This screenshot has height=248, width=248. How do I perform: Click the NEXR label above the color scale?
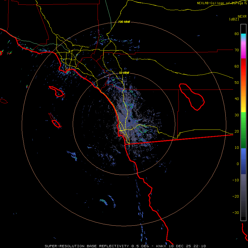tap(242, 17)
